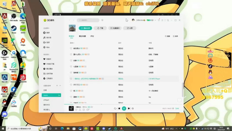The height and width of the screenshot is (131, 232).
Task: Open 音乐馆 music hall in sidebar
Action: click(47, 38)
